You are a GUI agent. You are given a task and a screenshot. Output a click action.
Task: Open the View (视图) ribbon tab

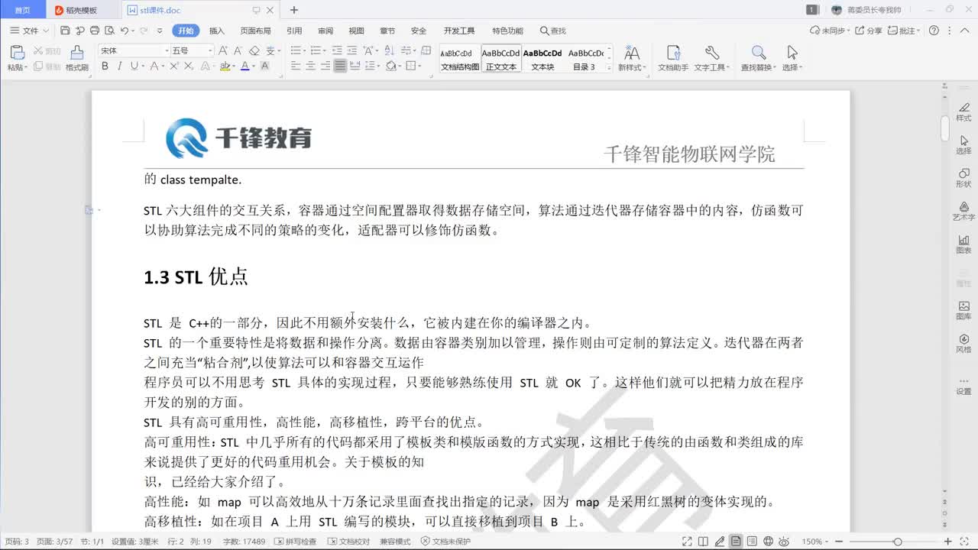point(356,31)
